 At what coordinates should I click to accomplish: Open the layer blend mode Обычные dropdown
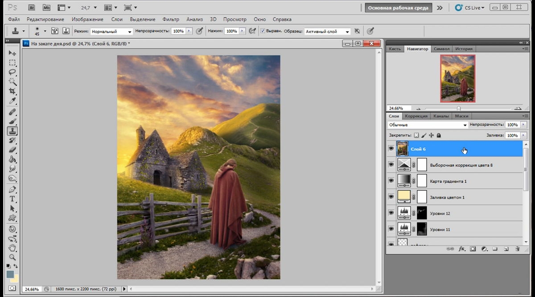pyautogui.click(x=428, y=125)
